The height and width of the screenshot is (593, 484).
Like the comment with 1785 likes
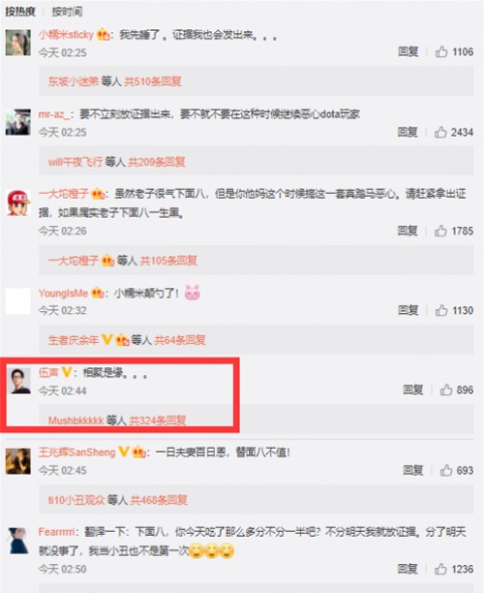click(x=440, y=231)
